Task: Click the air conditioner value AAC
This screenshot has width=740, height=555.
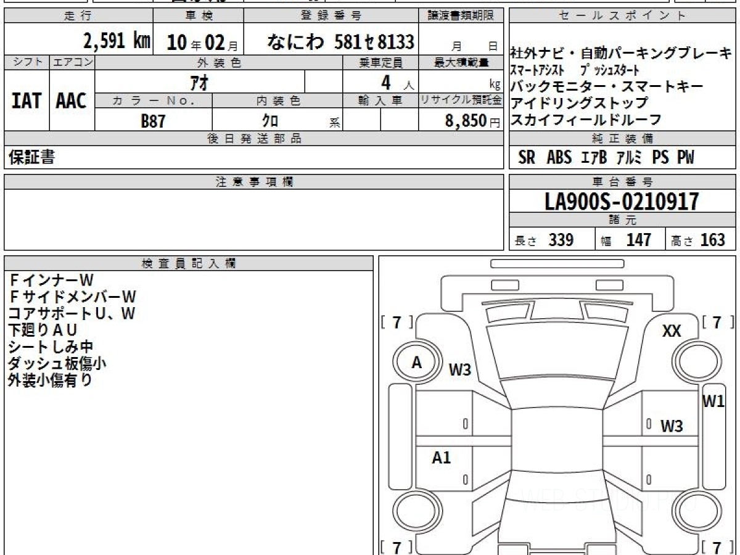Action: pos(72,101)
